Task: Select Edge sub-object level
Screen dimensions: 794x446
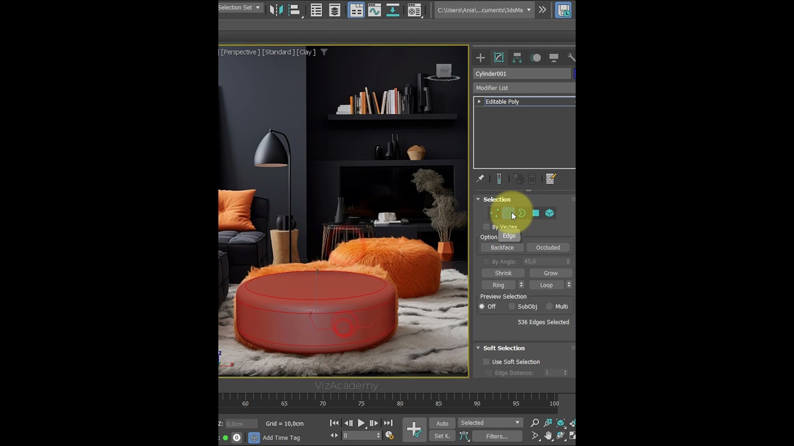Action: [x=508, y=213]
